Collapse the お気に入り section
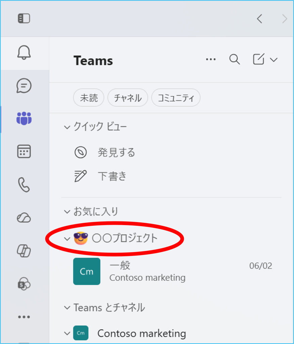This screenshot has width=294, height=344. click(x=67, y=212)
